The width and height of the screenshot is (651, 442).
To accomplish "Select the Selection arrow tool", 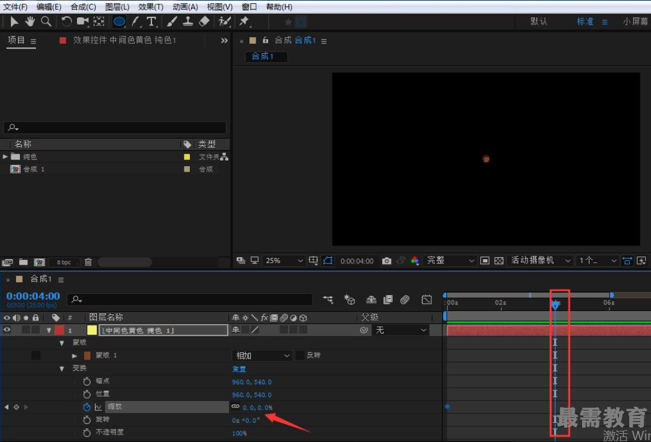I will [14, 22].
